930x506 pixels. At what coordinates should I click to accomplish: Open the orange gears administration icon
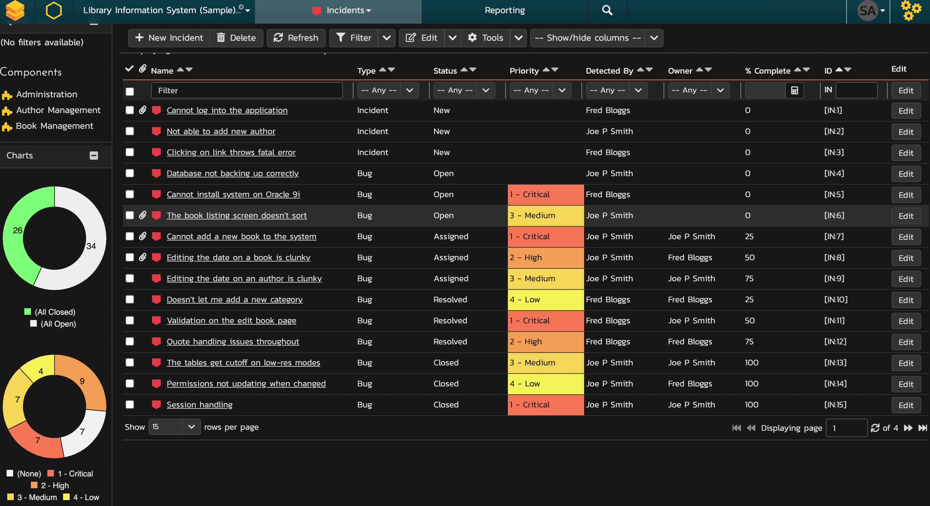point(911,10)
